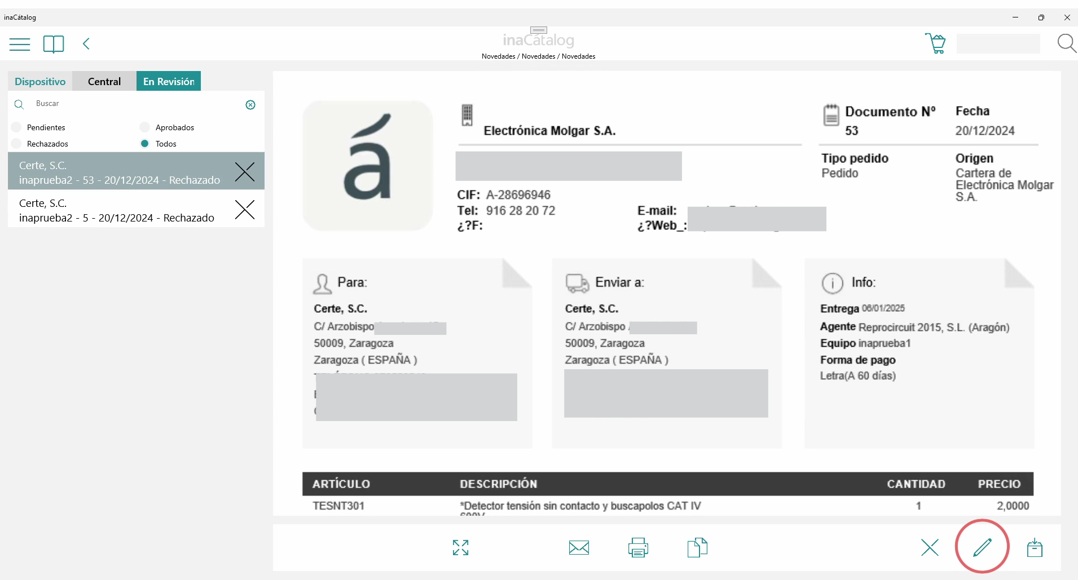Send the document by email
Image resolution: width=1078 pixels, height=580 pixels.
579,547
